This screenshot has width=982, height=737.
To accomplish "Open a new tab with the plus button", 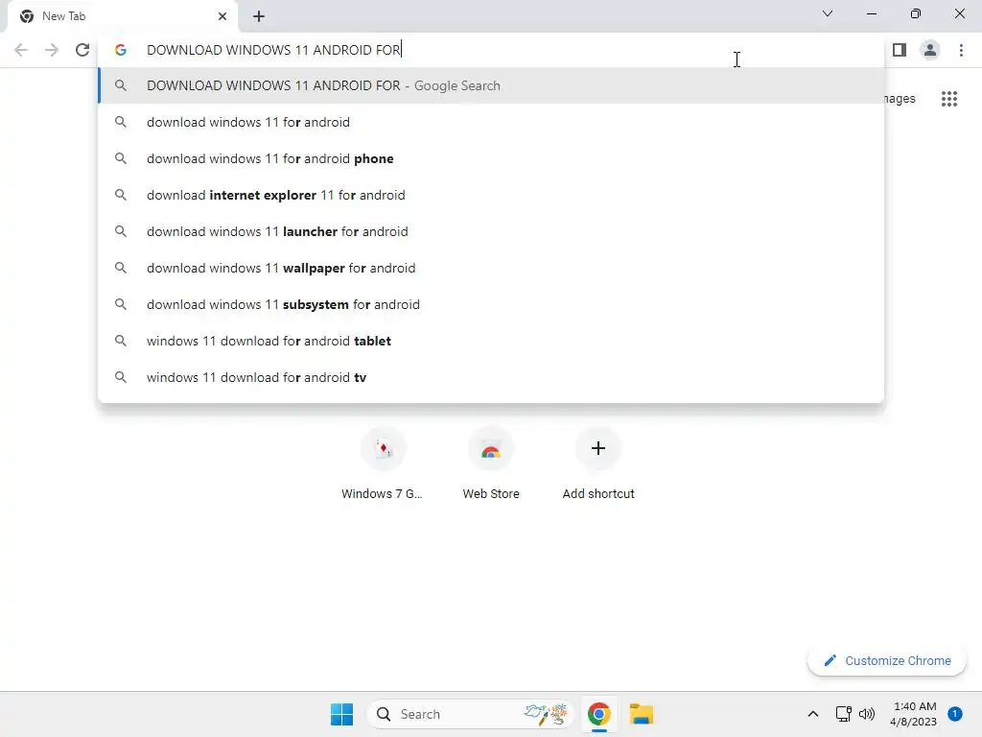I will tap(259, 16).
